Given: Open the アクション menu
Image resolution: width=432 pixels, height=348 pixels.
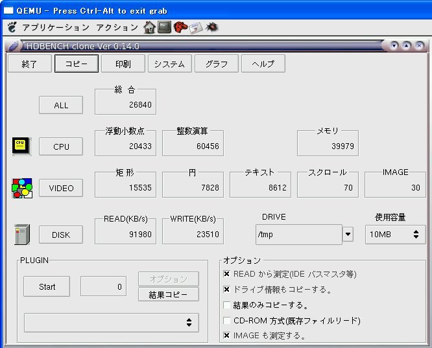Looking at the screenshot, I should pyautogui.click(x=117, y=27).
